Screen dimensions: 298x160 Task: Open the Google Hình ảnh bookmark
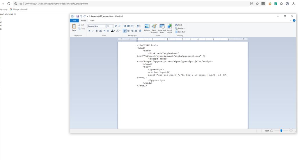click(x=19, y=9)
